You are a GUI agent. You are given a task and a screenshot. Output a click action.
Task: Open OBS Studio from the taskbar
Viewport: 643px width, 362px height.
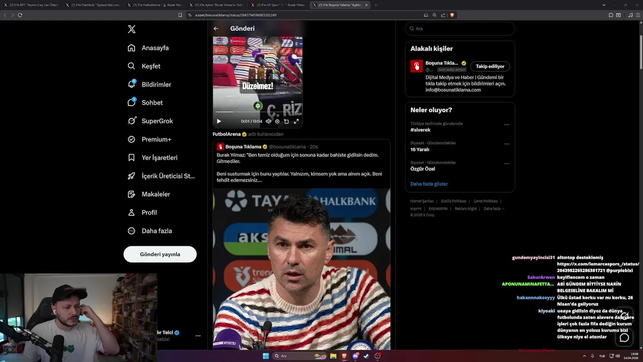(x=378, y=356)
